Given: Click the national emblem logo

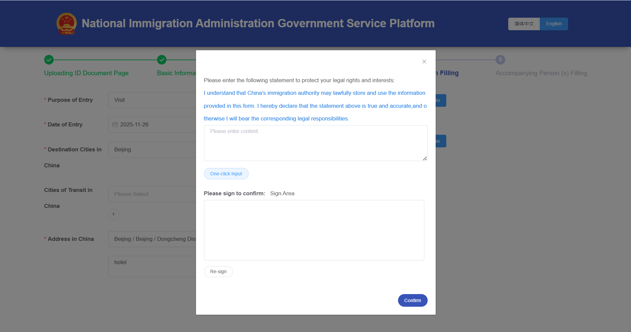Looking at the screenshot, I should tap(67, 24).
